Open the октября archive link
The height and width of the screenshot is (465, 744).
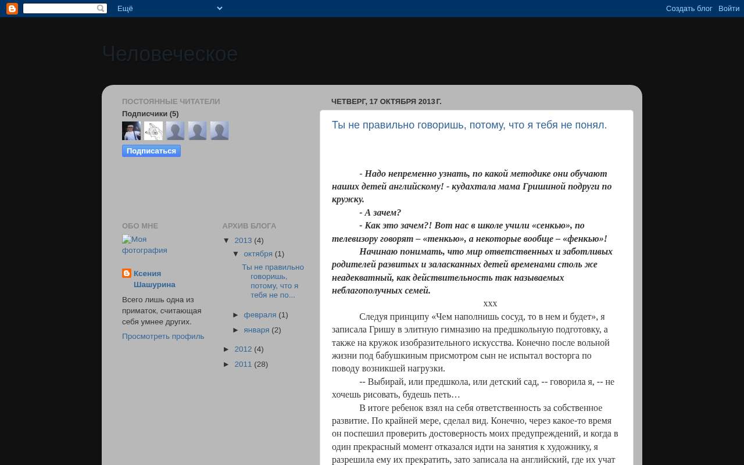click(258, 254)
